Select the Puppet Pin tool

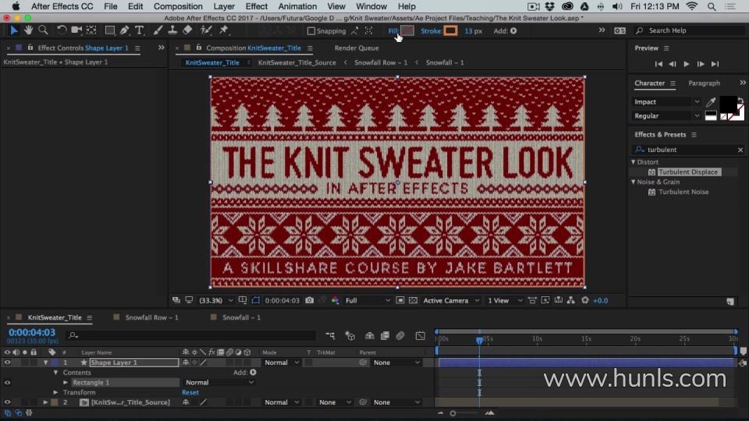pyautogui.click(x=223, y=30)
